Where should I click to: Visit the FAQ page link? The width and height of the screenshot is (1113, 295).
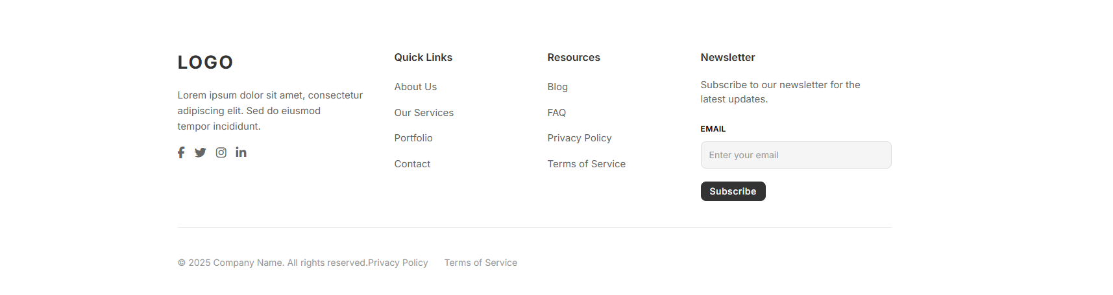point(557,113)
